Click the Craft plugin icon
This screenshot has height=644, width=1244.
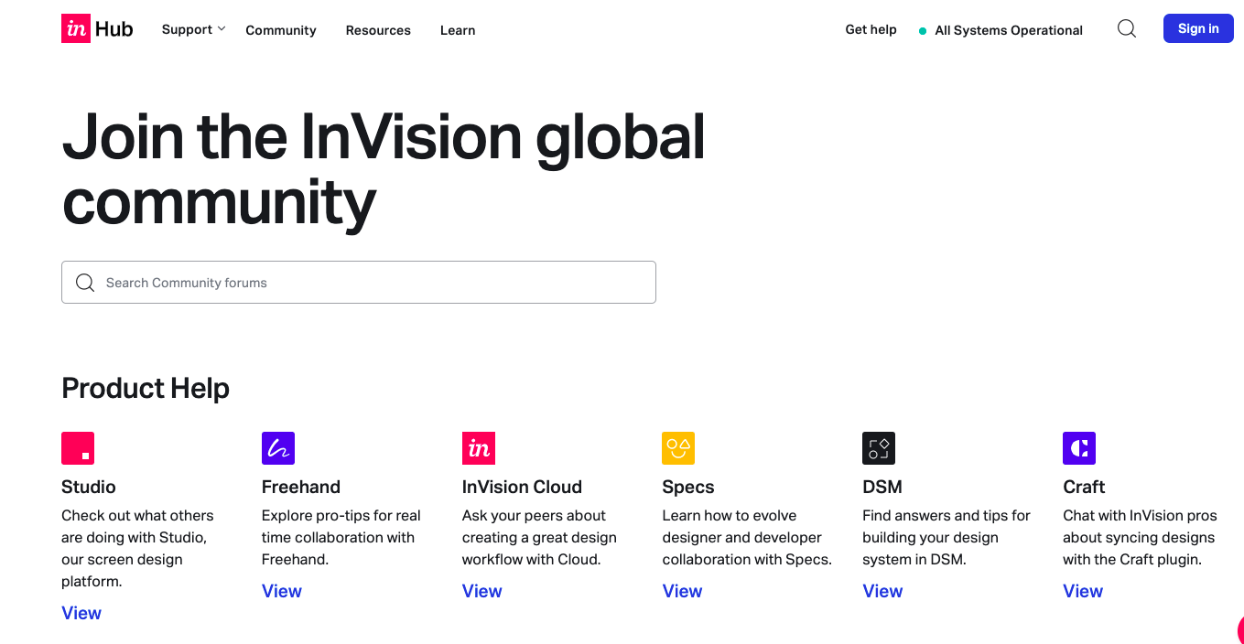click(x=1078, y=448)
